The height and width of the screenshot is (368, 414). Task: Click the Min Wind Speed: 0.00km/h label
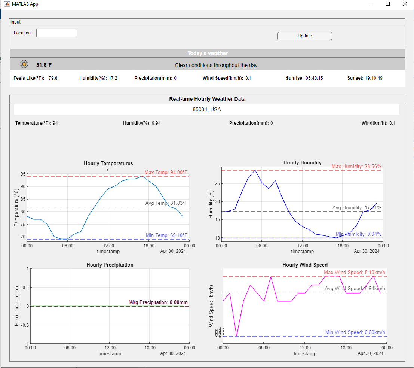pyautogui.click(x=355, y=332)
